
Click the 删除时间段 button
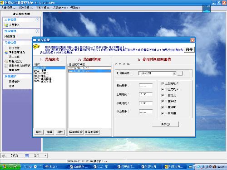click(x=92, y=132)
